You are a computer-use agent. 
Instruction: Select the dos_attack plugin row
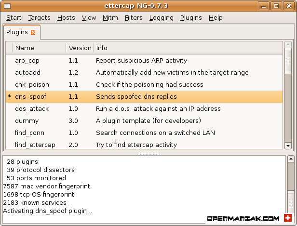click(x=144, y=108)
